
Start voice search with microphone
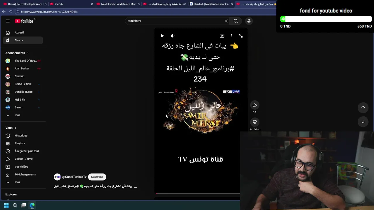click(x=249, y=21)
